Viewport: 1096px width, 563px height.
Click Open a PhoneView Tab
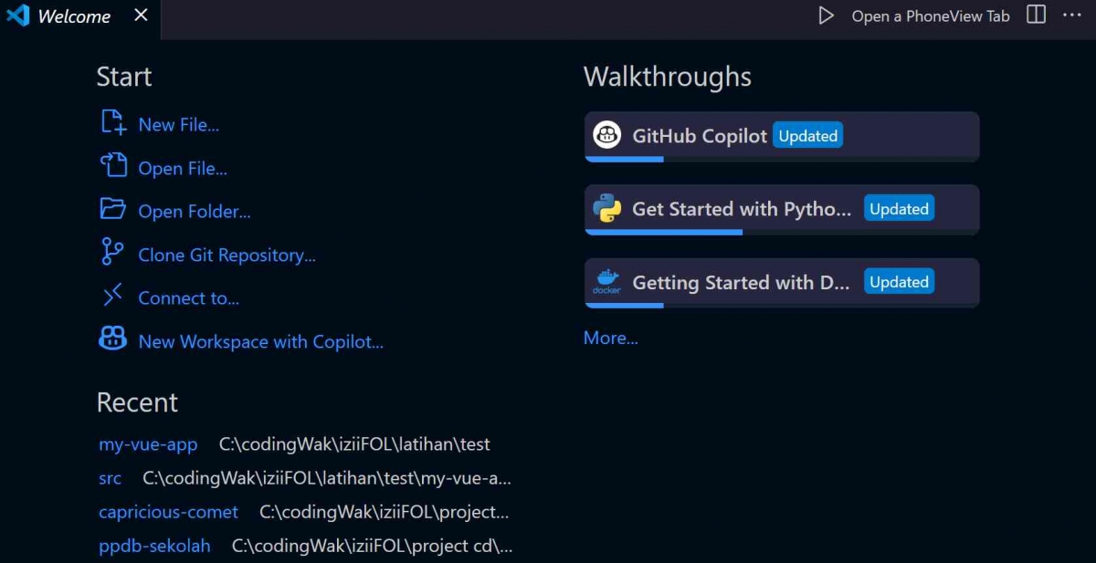(x=930, y=15)
